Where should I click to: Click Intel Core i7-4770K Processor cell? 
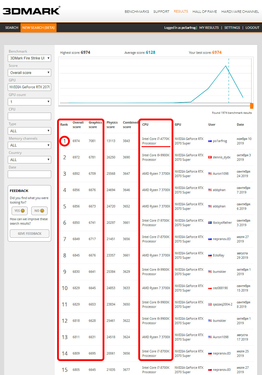[156, 141]
